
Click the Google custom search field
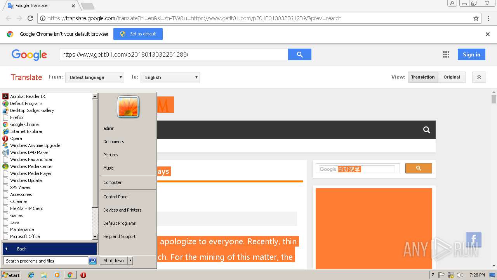[x=358, y=169]
